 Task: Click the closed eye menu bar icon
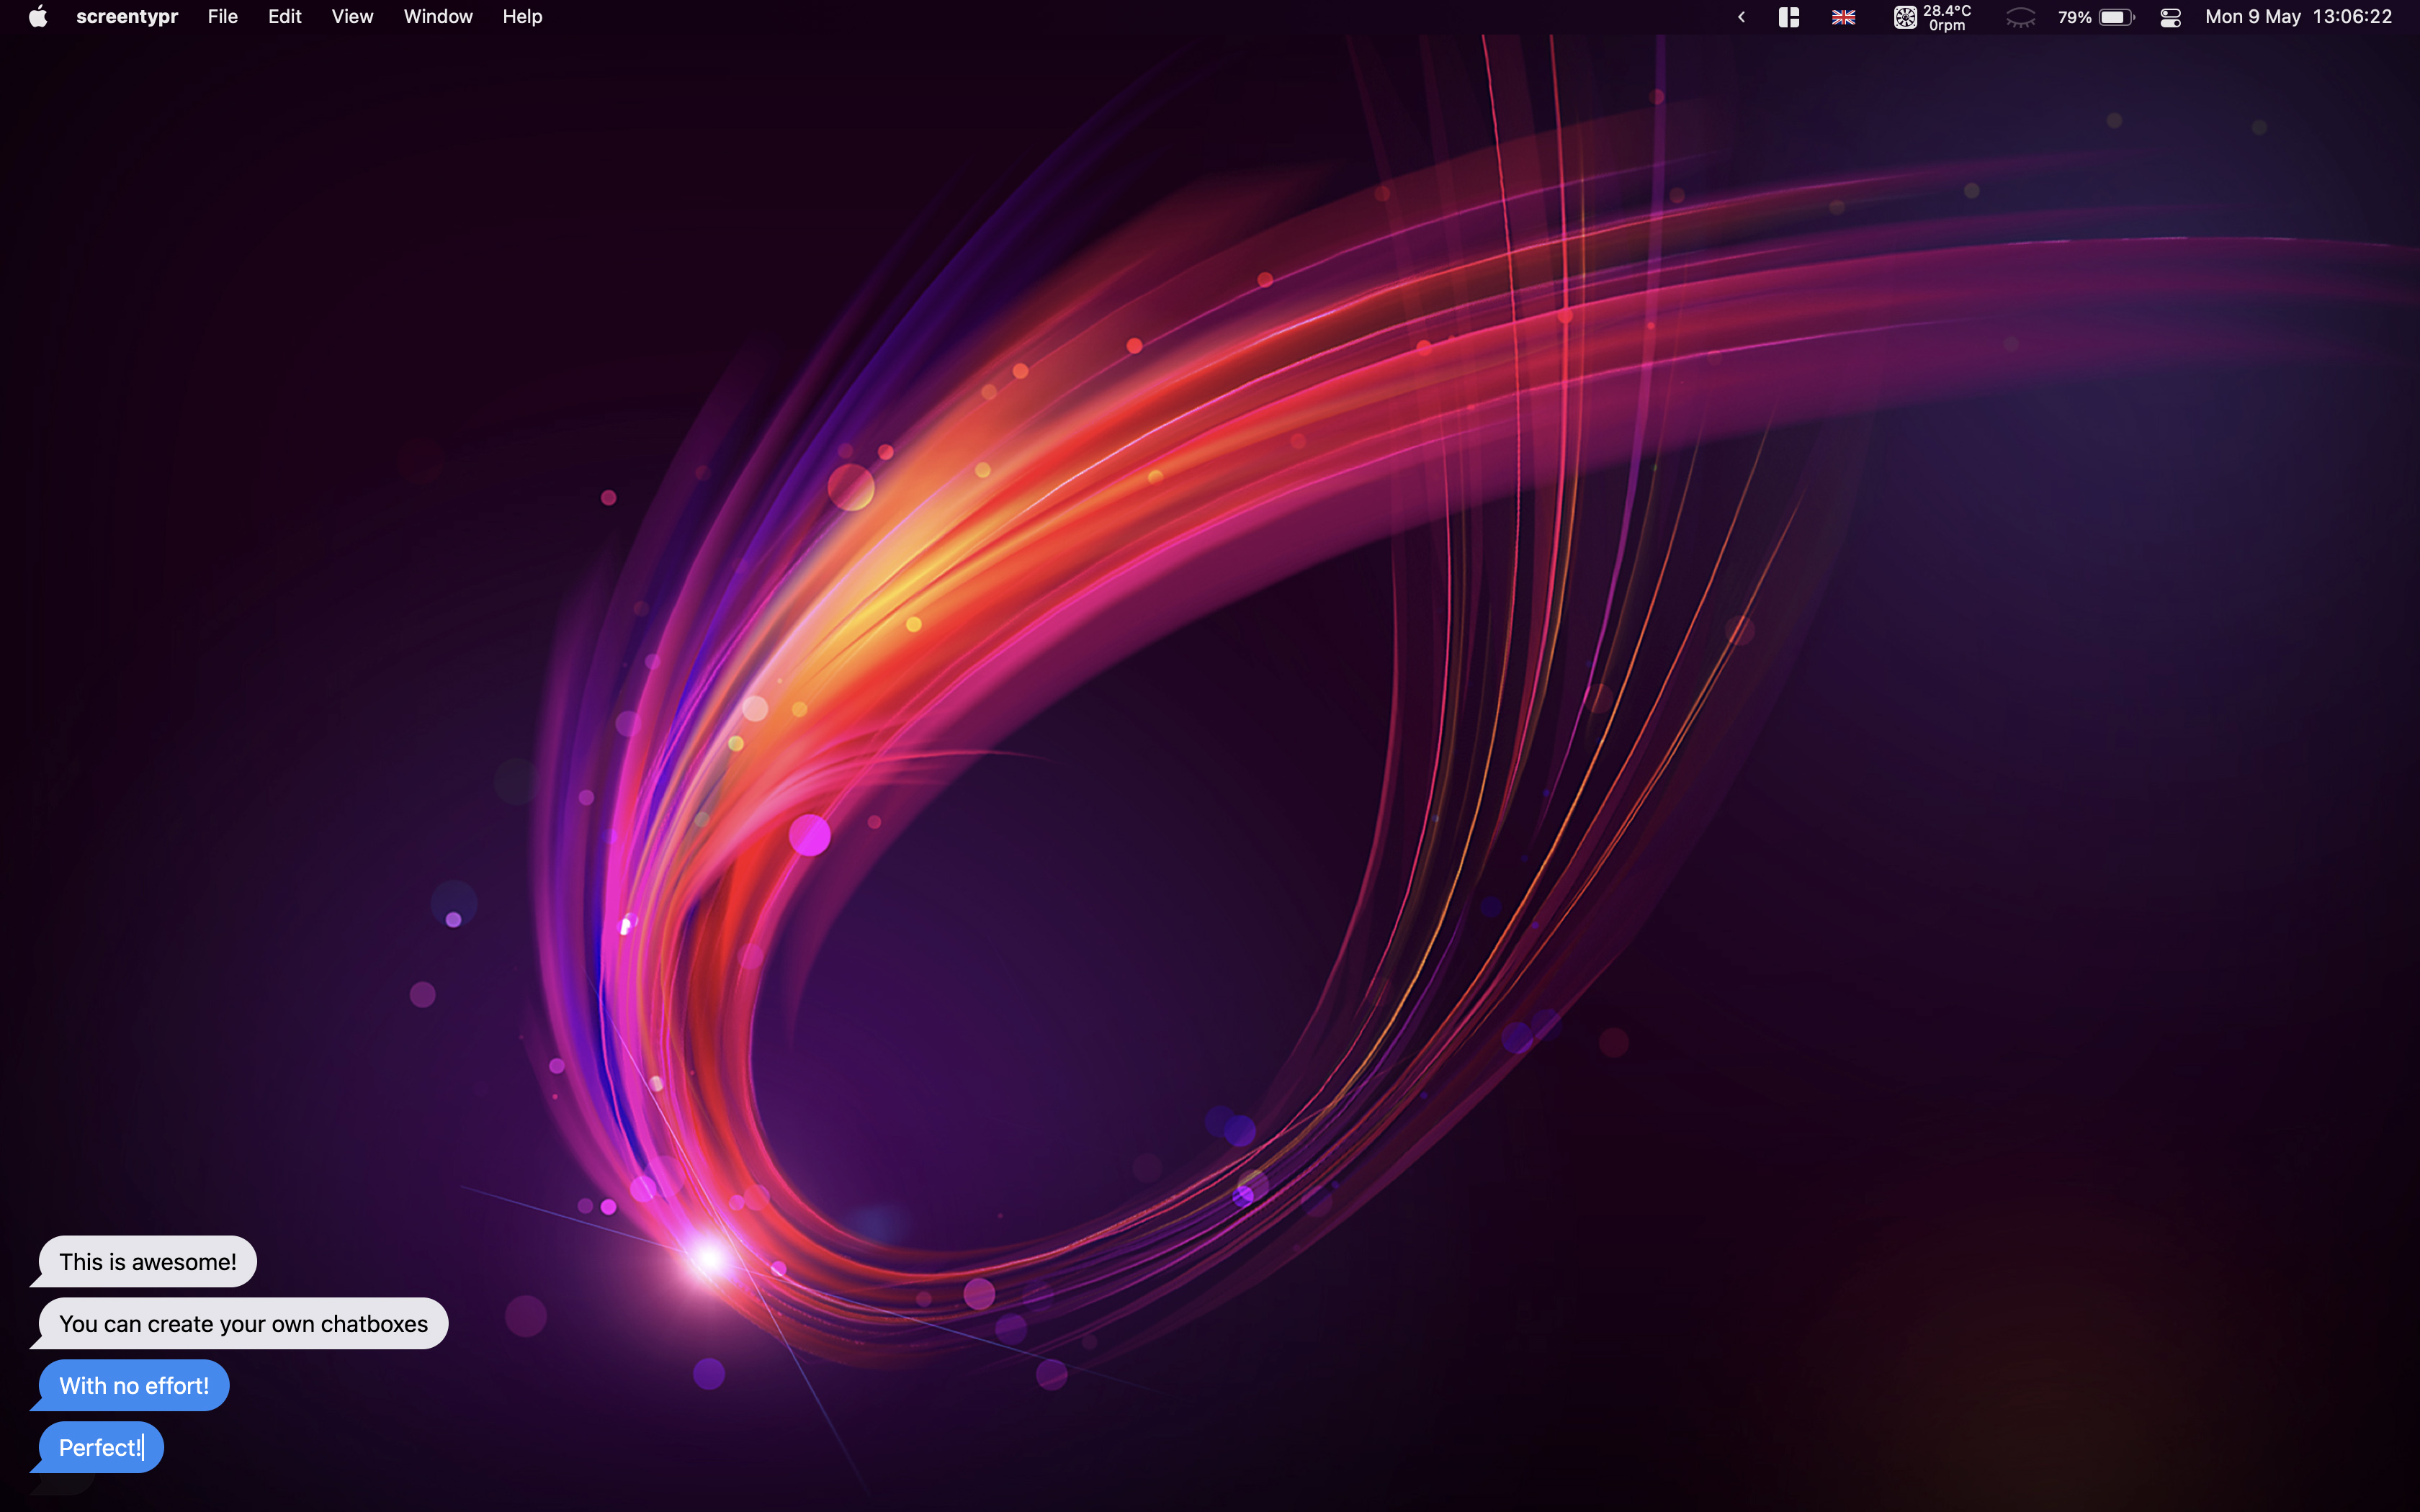click(2020, 17)
